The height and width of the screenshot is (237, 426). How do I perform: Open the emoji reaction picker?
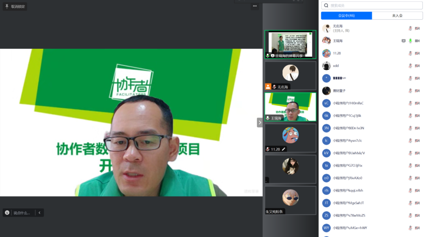pos(7,213)
